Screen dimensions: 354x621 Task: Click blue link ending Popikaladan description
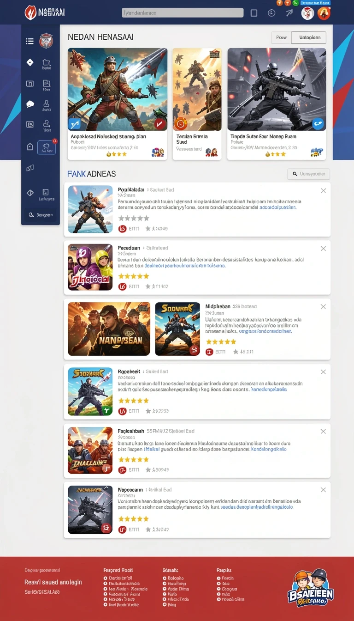click(278, 207)
